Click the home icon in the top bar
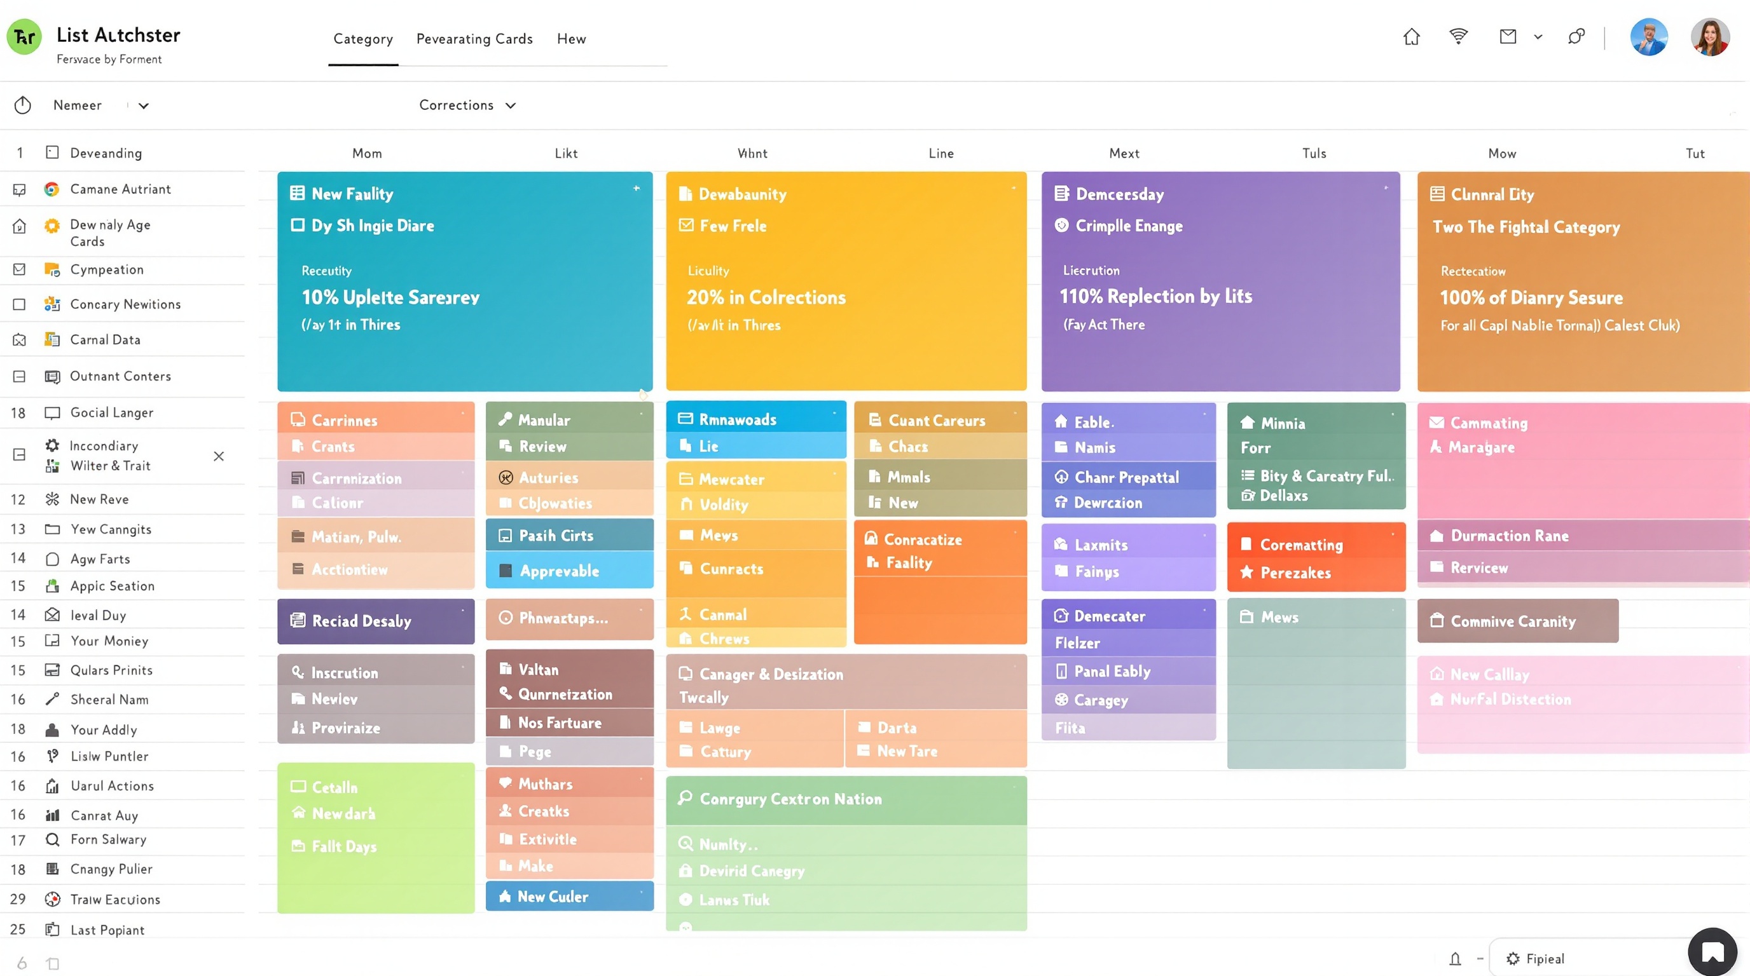Viewport: 1750px width, 976px height. [x=1411, y=37]
